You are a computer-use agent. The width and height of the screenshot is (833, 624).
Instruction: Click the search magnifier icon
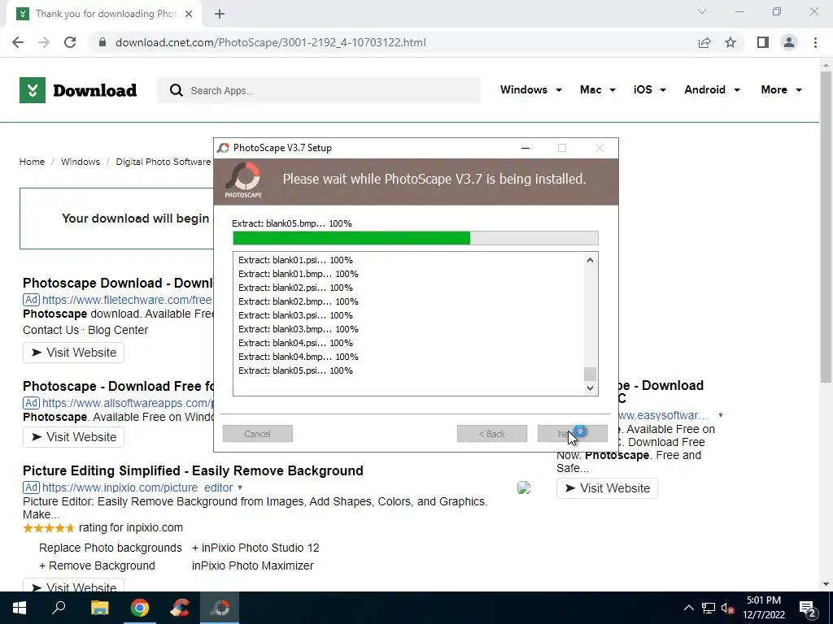point(177,90)
